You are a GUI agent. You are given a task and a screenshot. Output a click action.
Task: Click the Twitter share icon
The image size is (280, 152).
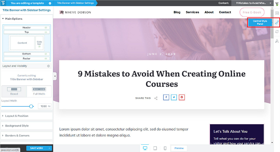[x=174, y=97]
